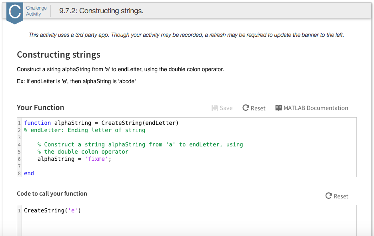Click line number 3 in the editor gutter
This screenshot has height=236, width=374.
pos(19,137)
